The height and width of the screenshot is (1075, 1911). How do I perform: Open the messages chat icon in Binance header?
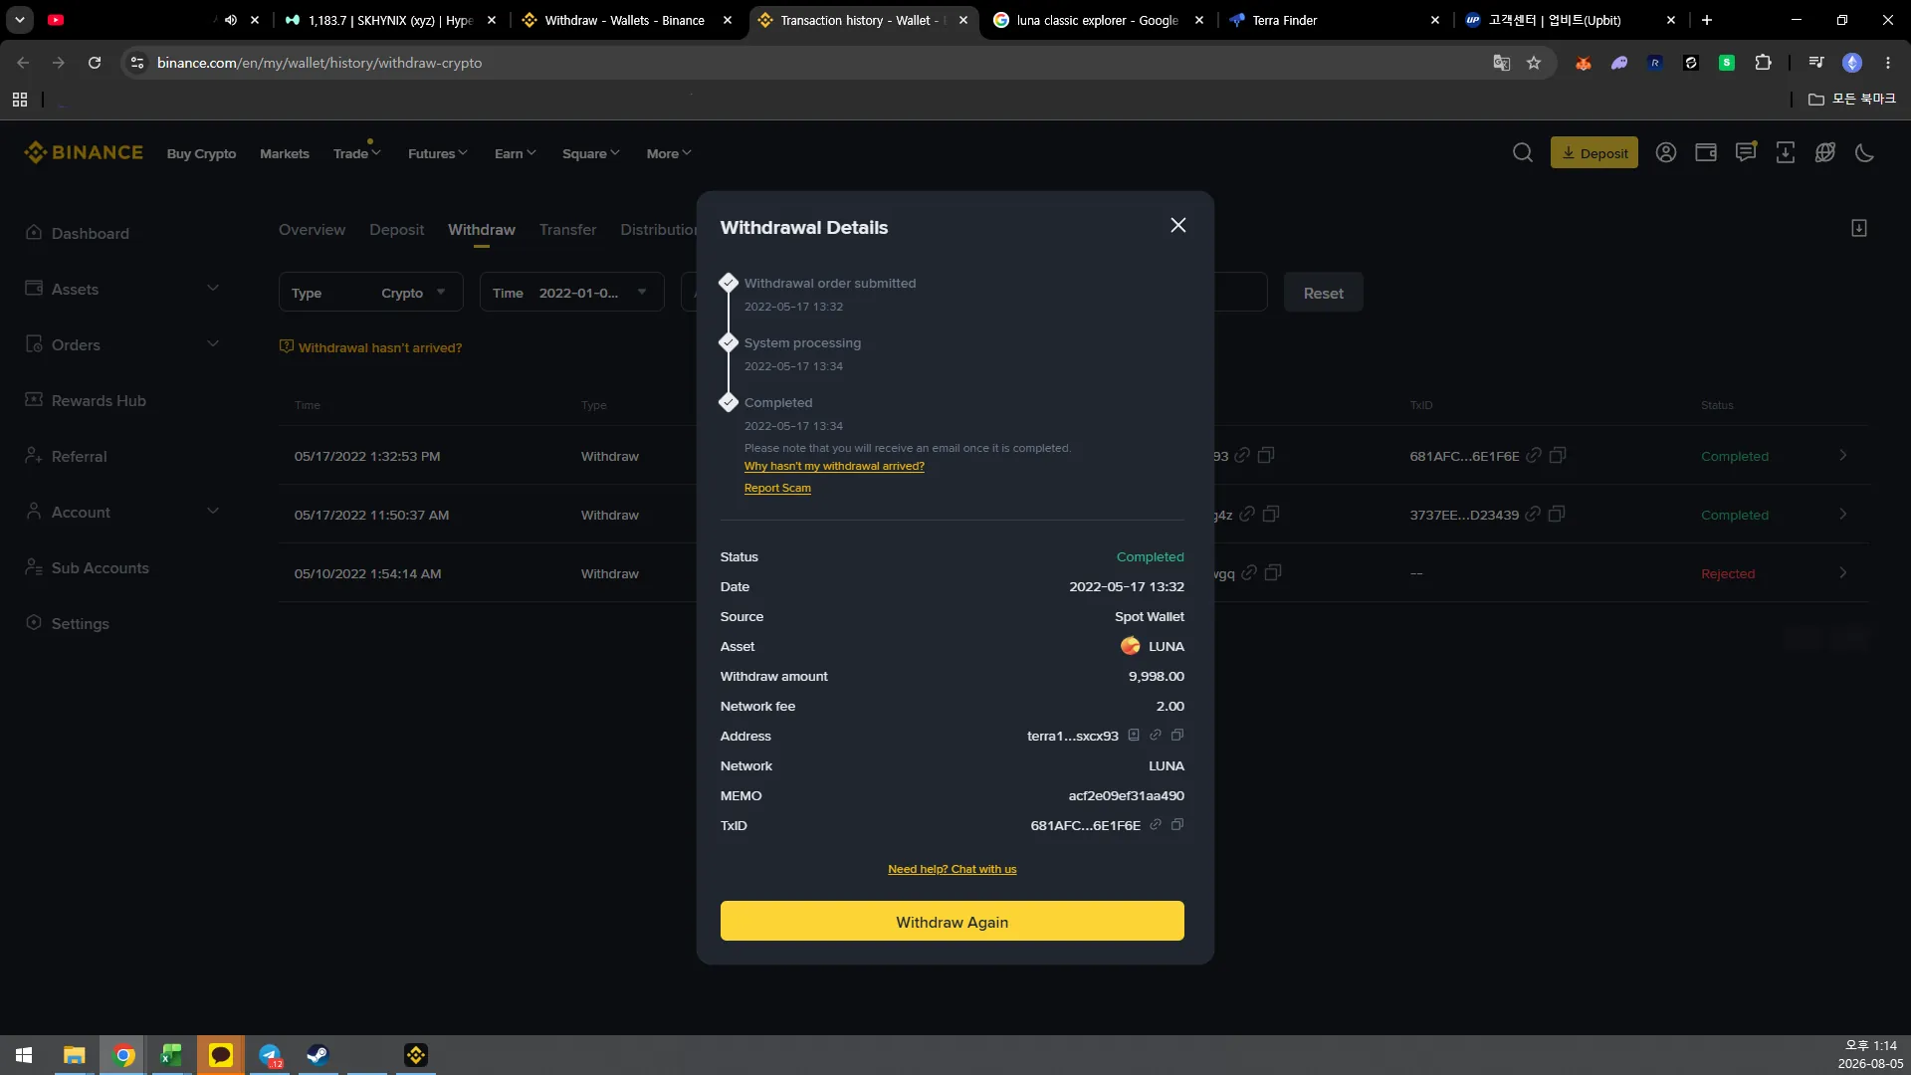[1746, 152]
